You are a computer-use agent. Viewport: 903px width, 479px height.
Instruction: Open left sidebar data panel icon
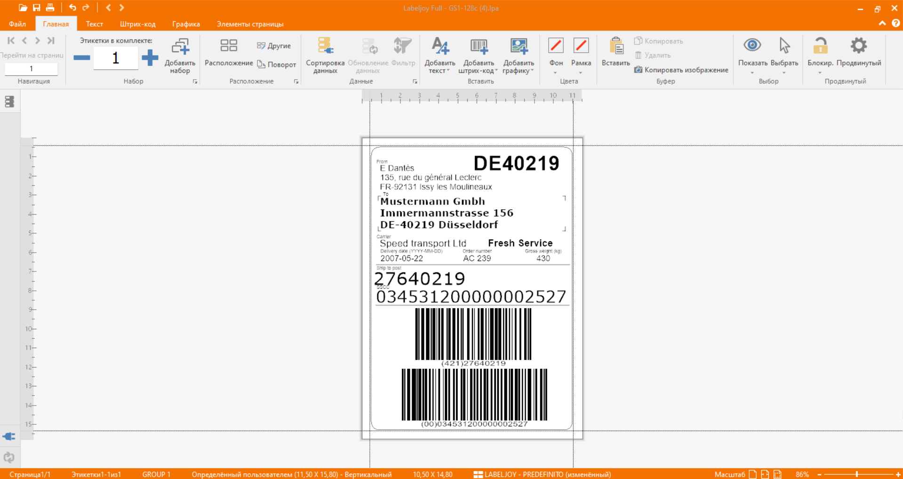9,102
